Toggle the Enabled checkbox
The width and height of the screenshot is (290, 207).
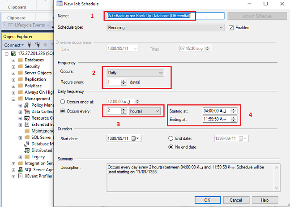[x=231, y=27]
